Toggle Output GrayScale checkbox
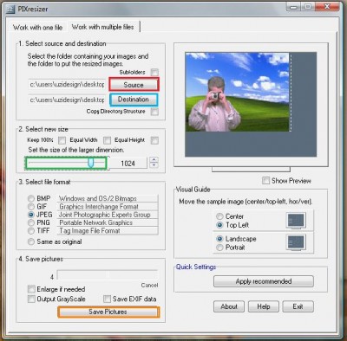The width and height of the screenshot is (347, 341). tap(31, 299)
